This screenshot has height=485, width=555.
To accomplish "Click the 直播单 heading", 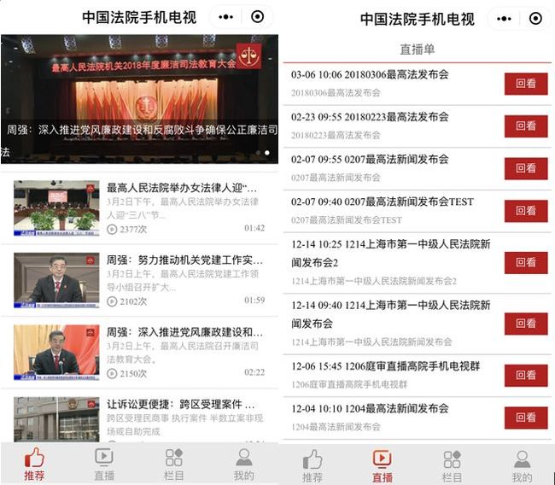I will 418,50.
